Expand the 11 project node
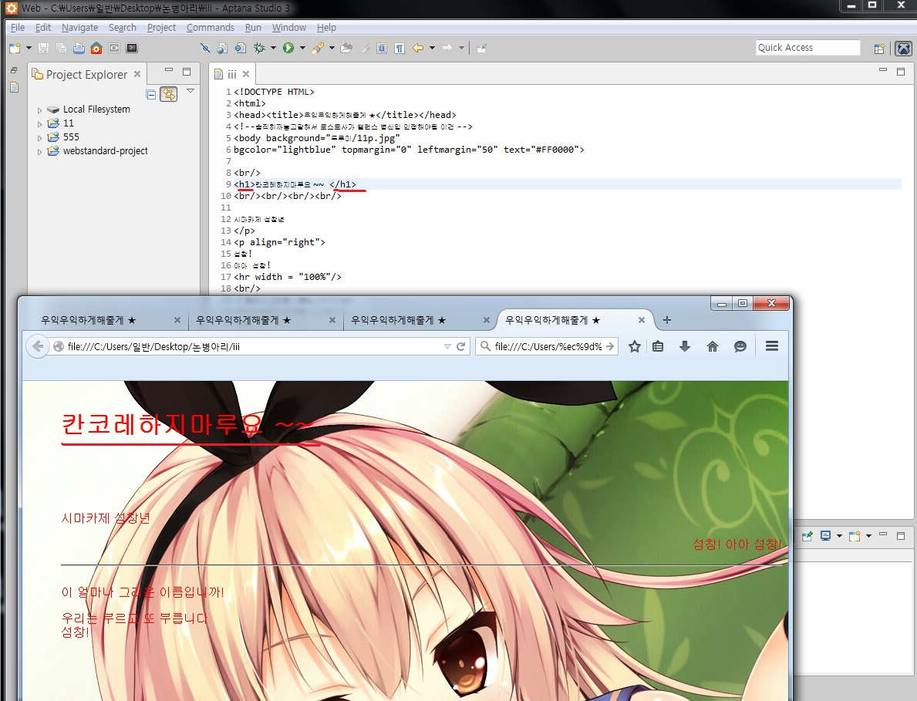The height and width of the screenshot is (701, 917). [40, 124]
